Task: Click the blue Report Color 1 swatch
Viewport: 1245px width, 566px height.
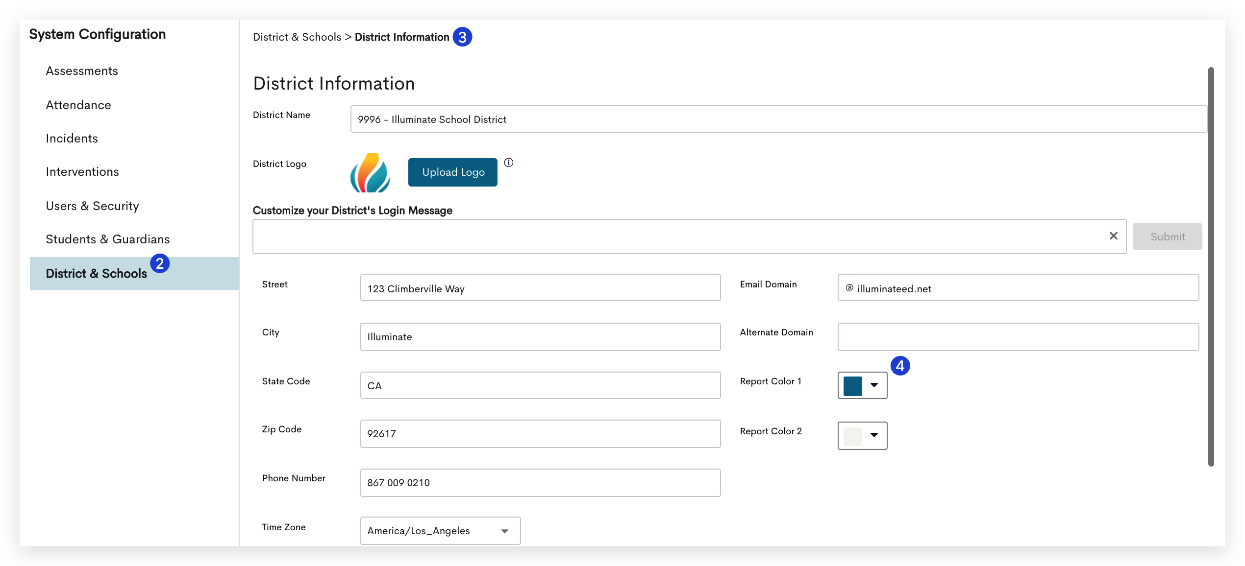Action: point(853,386)
